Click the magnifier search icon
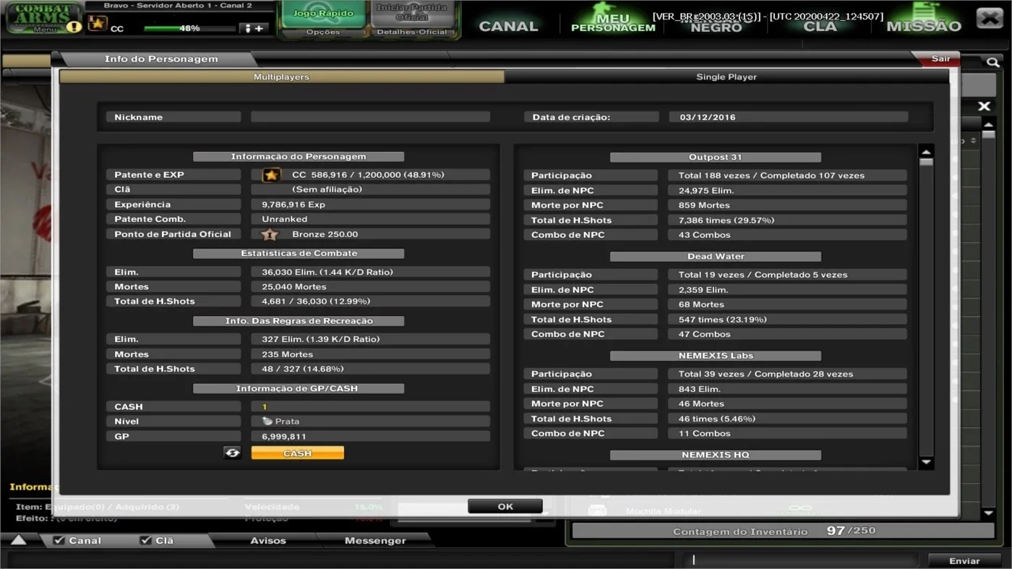1012x569 pixels. click(993, 63)
